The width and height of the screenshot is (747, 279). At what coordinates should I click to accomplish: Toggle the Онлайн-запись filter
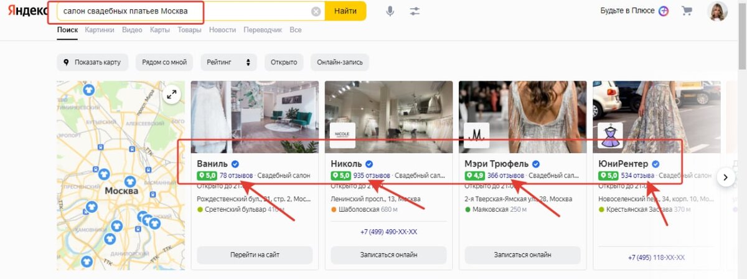pos(340,62)
